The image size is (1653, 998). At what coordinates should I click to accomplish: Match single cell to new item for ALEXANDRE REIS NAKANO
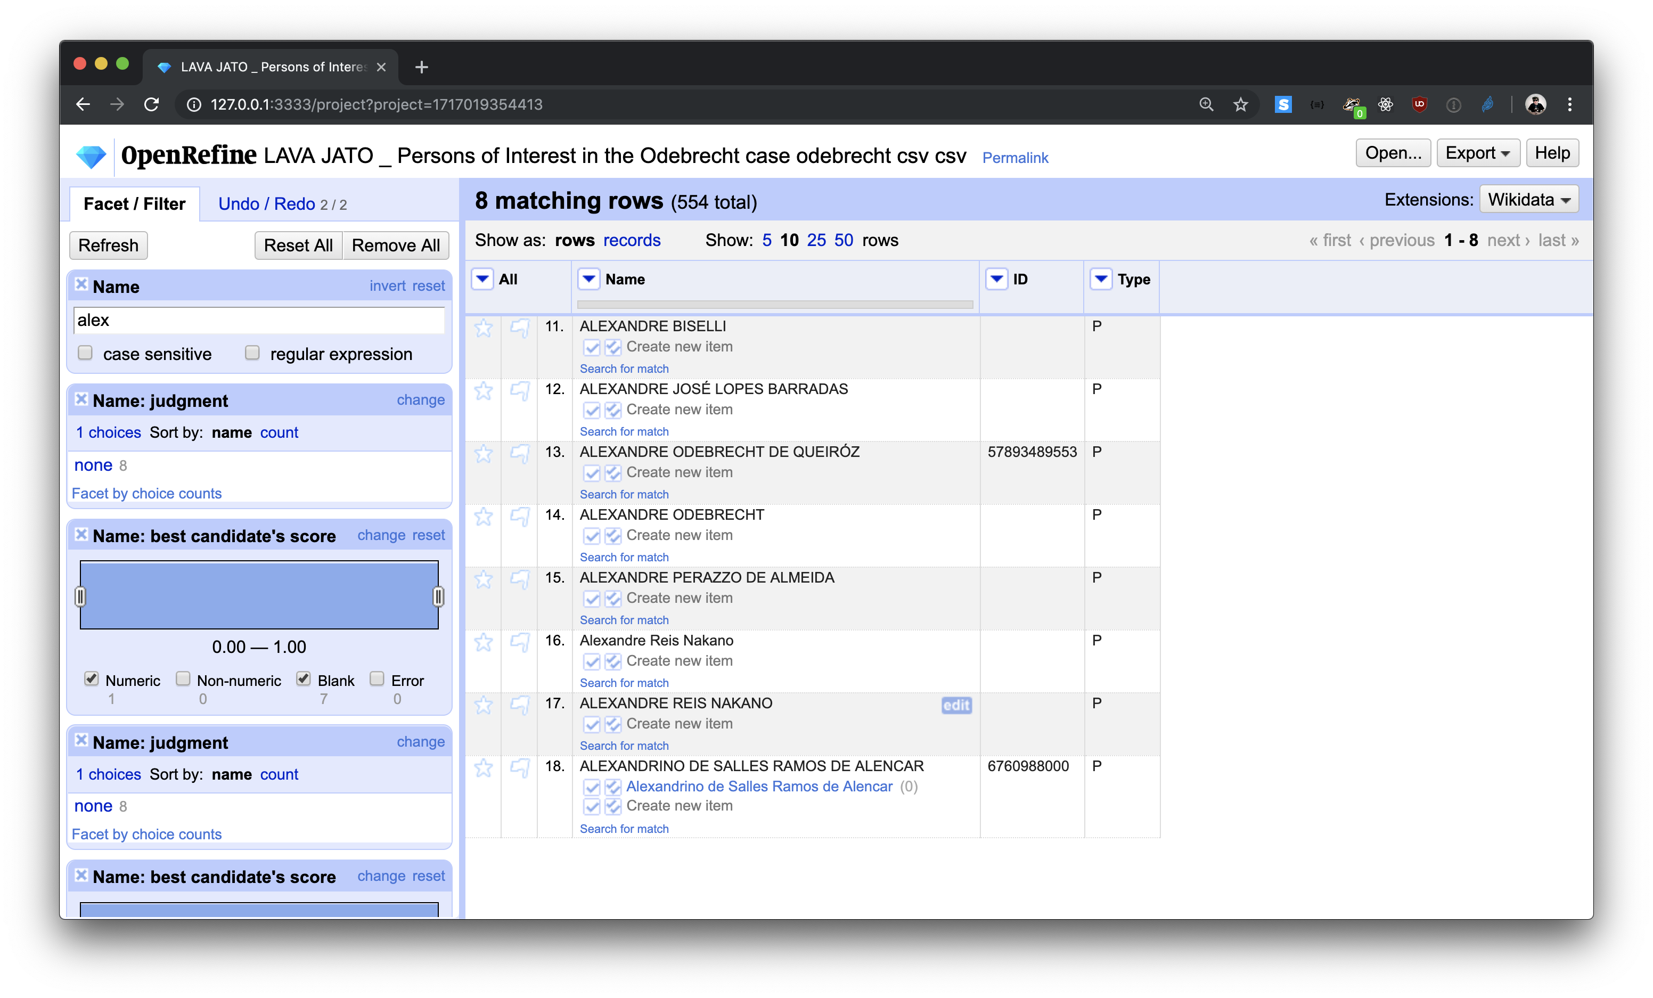coord(592,724)
